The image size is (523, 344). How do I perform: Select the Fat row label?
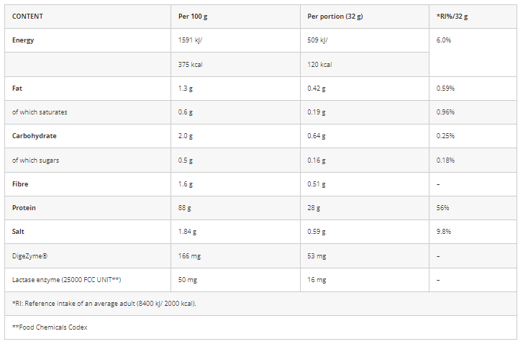pos(17,89)
